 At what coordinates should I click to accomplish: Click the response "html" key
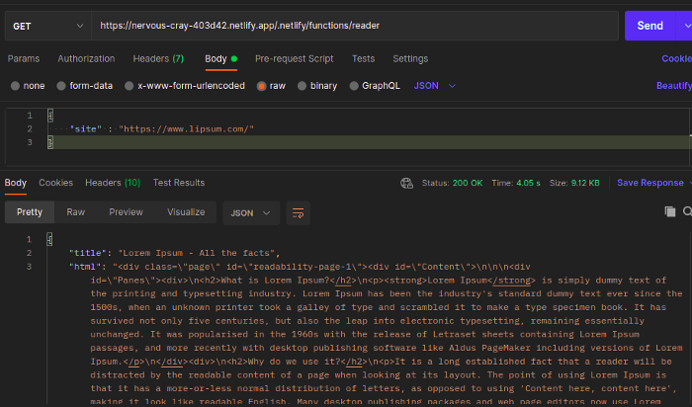tap(85, 267)
